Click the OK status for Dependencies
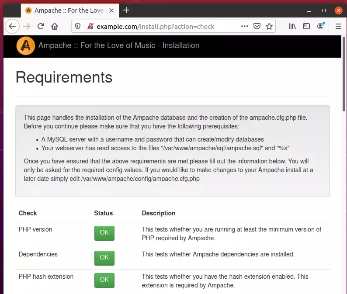The width and height of the screenshot is (347, 294). click(x=104, y=258)
